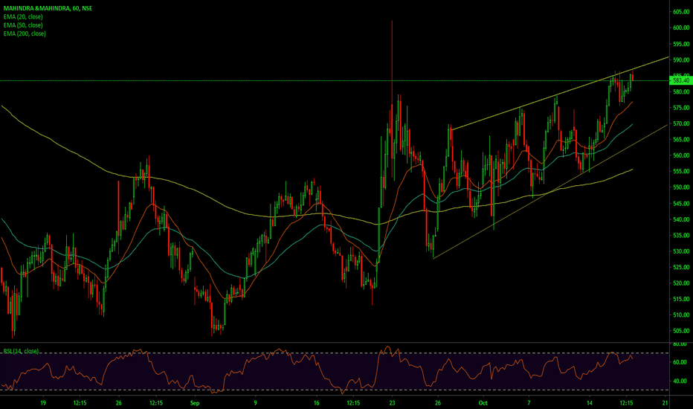Click the 12:15 label between 19 and 26

click(x=80, y=403)
